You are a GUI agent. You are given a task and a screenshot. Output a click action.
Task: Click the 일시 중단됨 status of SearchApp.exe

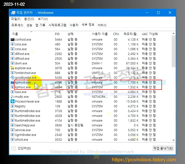point(75,125)
